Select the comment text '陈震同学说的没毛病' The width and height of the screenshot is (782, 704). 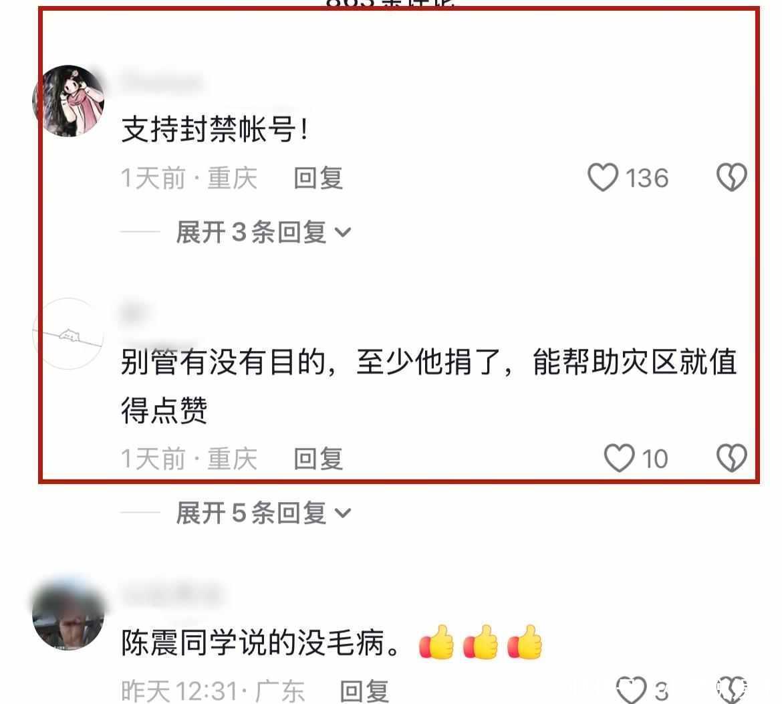(x=261, y=642)
